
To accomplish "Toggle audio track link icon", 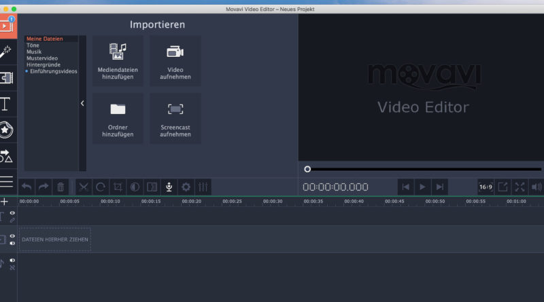I will point(12,267).
